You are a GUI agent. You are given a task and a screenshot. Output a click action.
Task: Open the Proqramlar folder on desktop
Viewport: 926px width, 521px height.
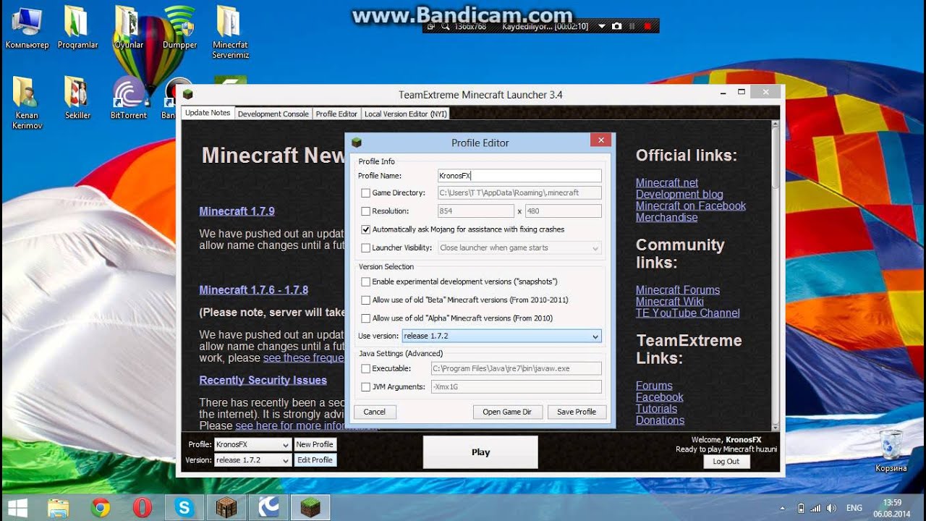[77, 27]
